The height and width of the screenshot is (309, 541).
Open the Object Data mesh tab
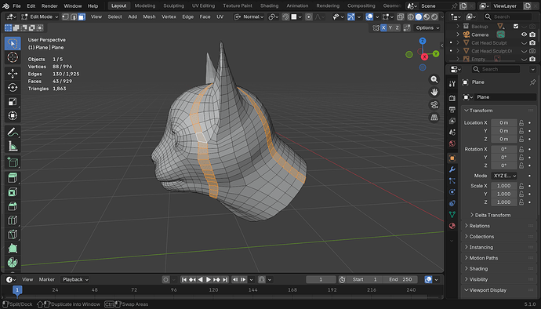click(x=452, y=214)
